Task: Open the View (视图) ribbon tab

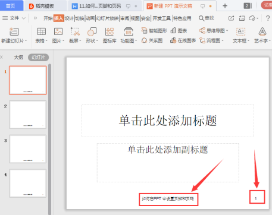Action: (x=135, y=18)
